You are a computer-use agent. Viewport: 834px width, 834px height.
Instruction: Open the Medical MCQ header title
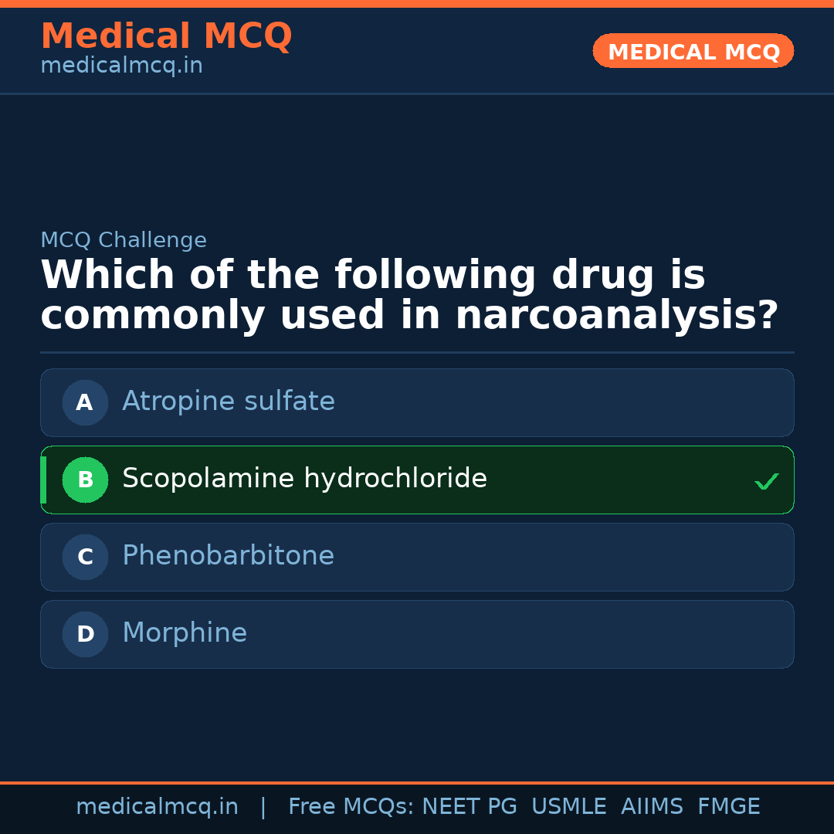166,36
